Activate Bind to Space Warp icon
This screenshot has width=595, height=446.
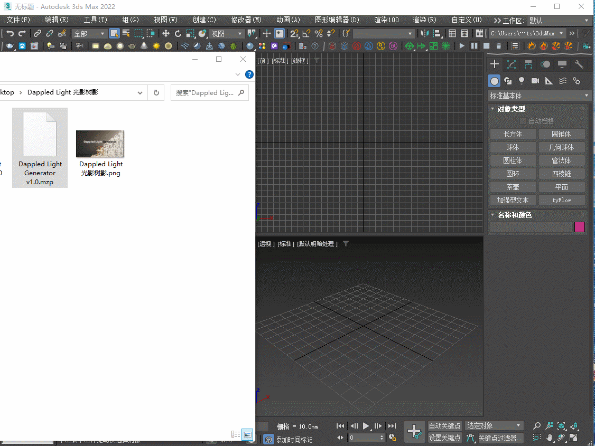point(62,34)
